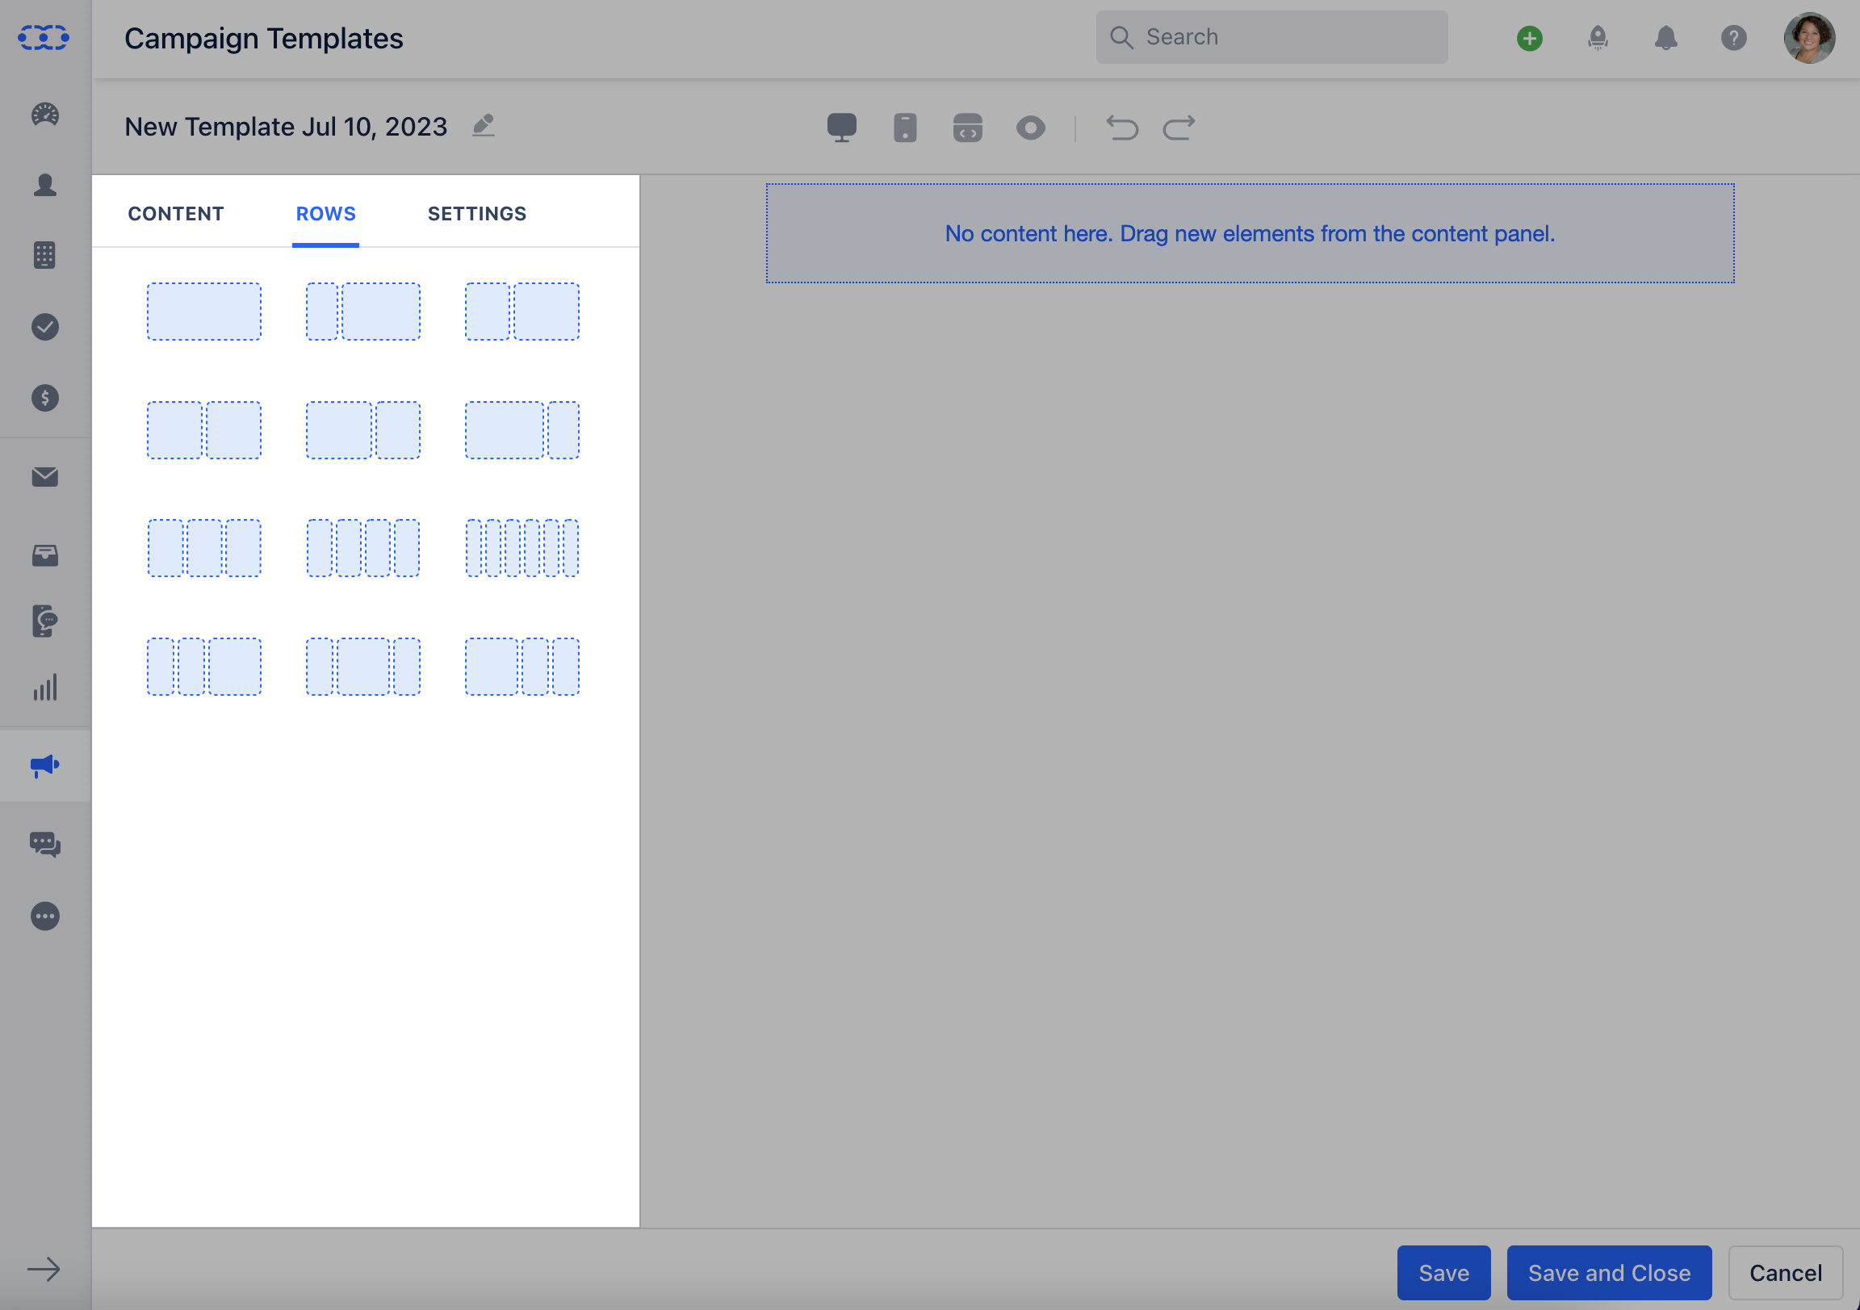Open the Contacts section in the sidebar
Image resolution: width=1860 pixels, height=1310 pixels.
[x=46, y=185]
